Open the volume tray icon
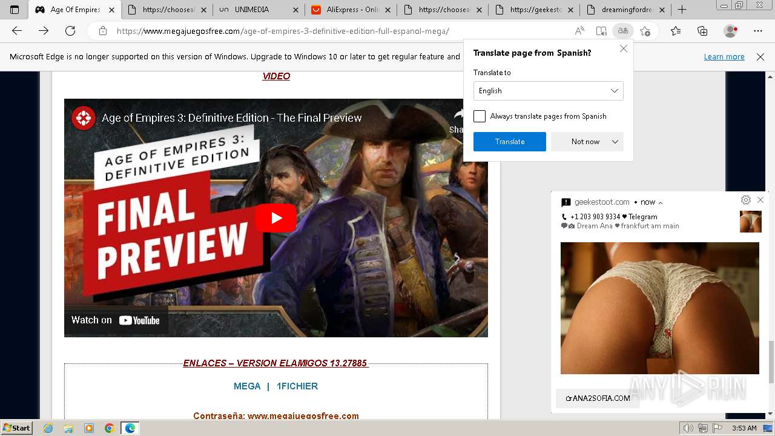The image size is (775, 436). 688,428
